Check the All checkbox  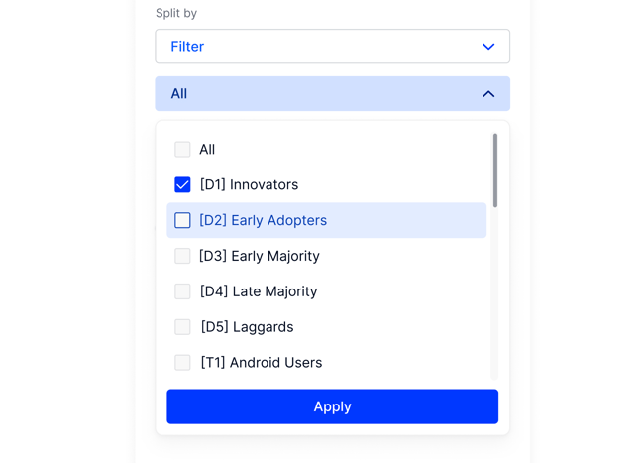click(182, 150)
